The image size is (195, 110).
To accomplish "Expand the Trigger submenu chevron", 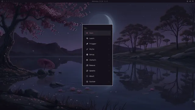I will pyautogui.click(x=109, y=44).
